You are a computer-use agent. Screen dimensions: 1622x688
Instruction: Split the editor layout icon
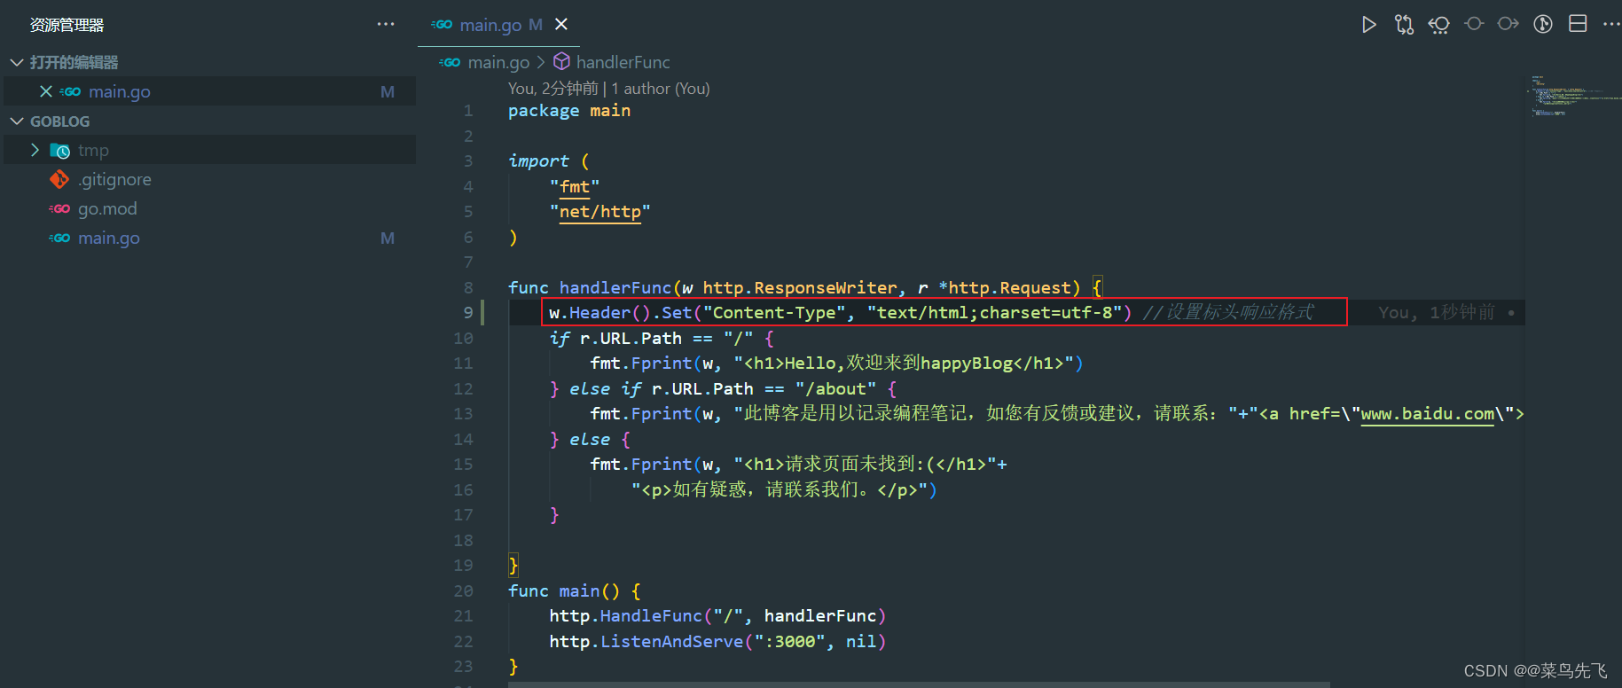coord(1578,24)
